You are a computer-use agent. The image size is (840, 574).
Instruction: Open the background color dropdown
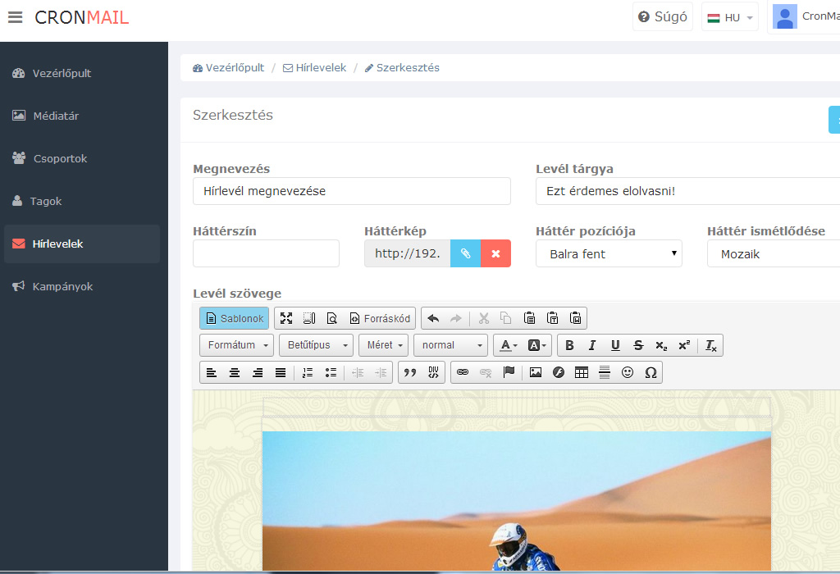coord(536,345)
